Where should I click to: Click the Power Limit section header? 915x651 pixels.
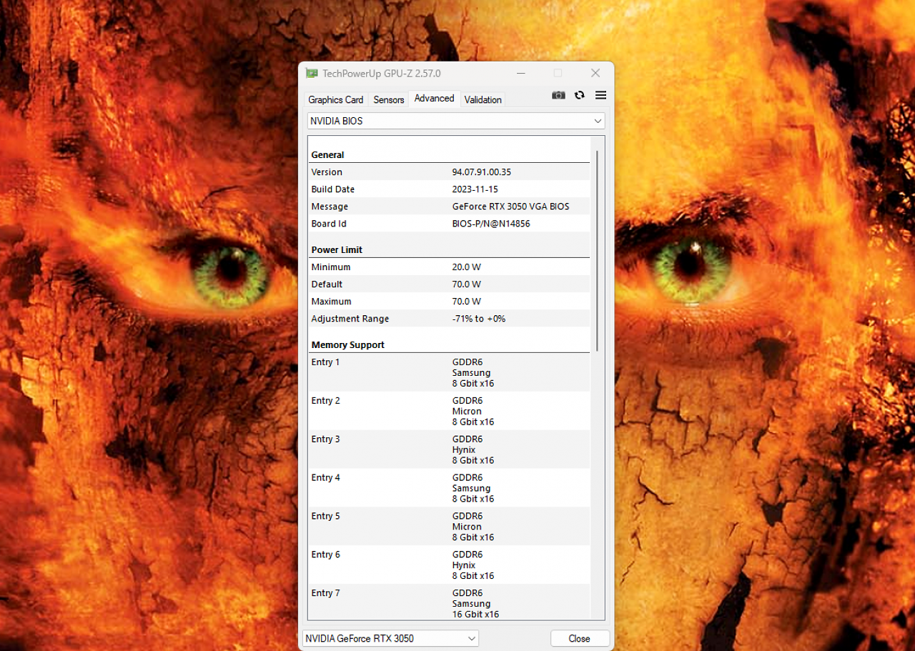click(x=337, y=250)
